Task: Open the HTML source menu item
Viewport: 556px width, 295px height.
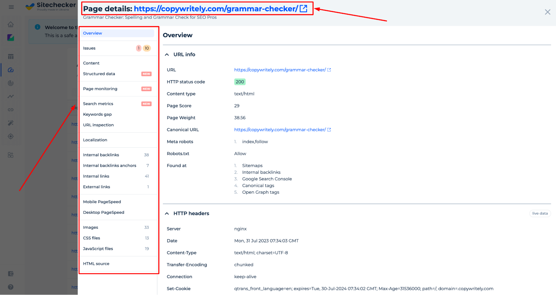Action: [117, 264]
